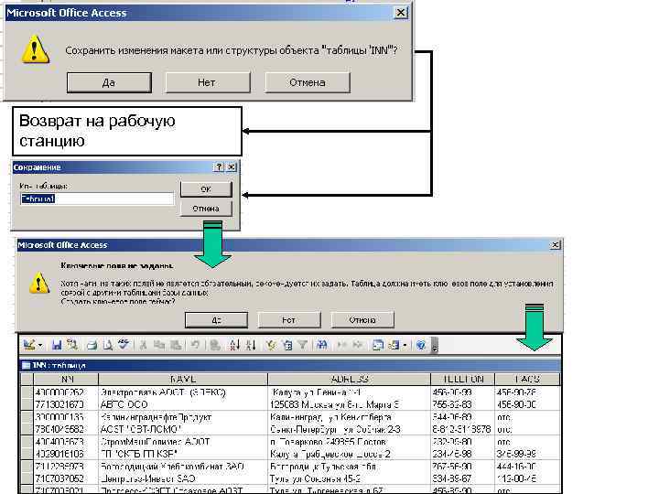Screen dimensions: 659x494
Task: Select the TELEFON column header
Action: tap(463, 380)
